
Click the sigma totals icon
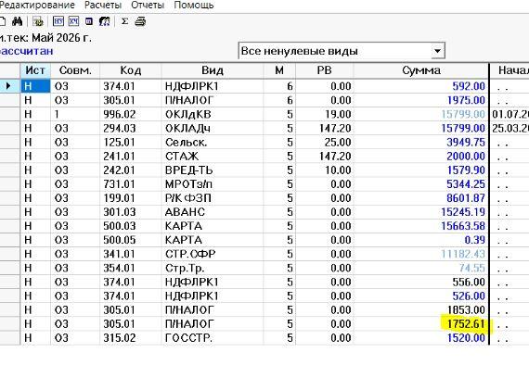[124, 21]
